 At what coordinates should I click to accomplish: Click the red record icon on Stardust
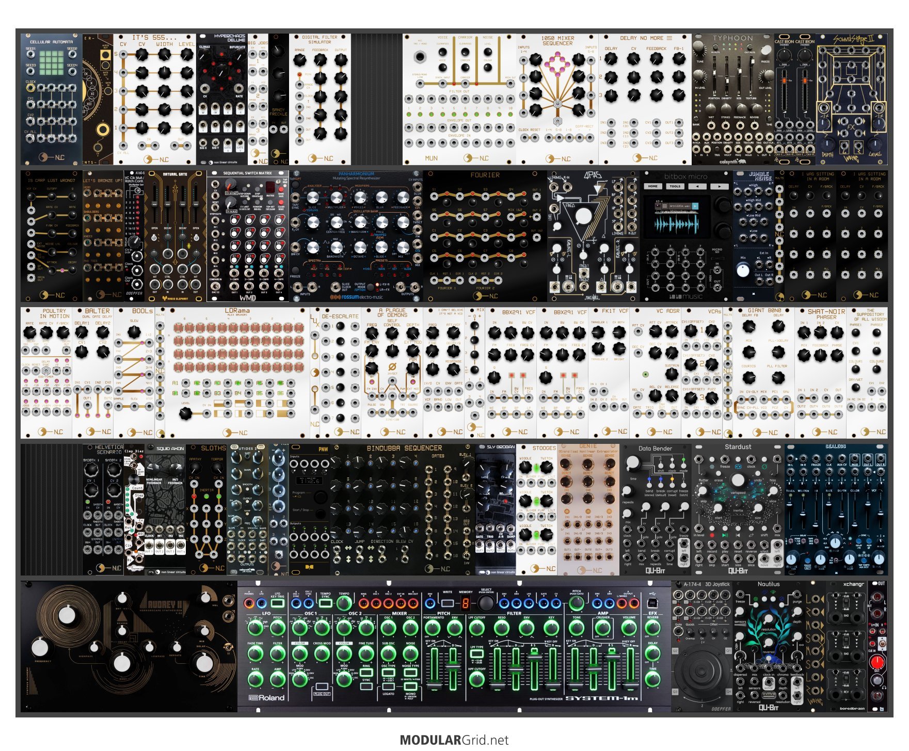[x=712, y=535]
